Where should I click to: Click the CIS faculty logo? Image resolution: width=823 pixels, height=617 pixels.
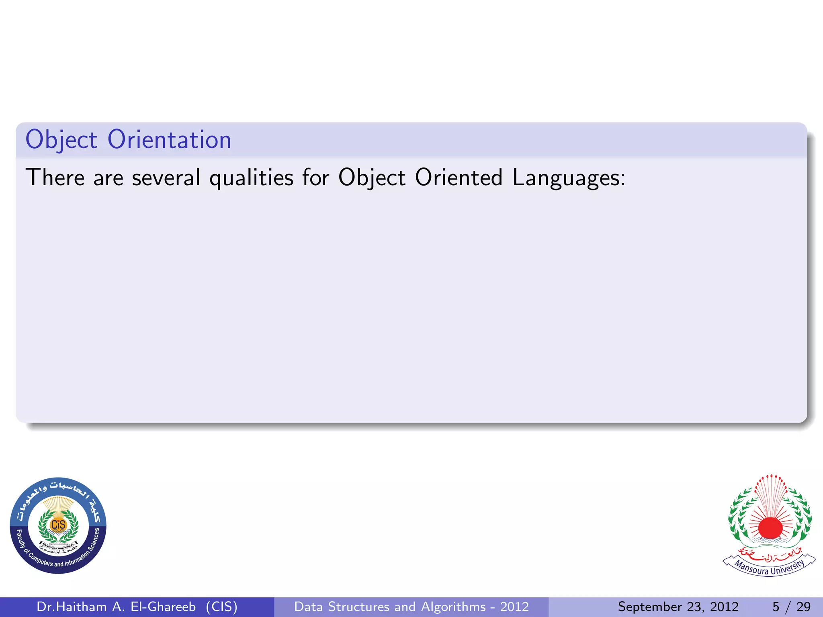(x=58, y=525)
